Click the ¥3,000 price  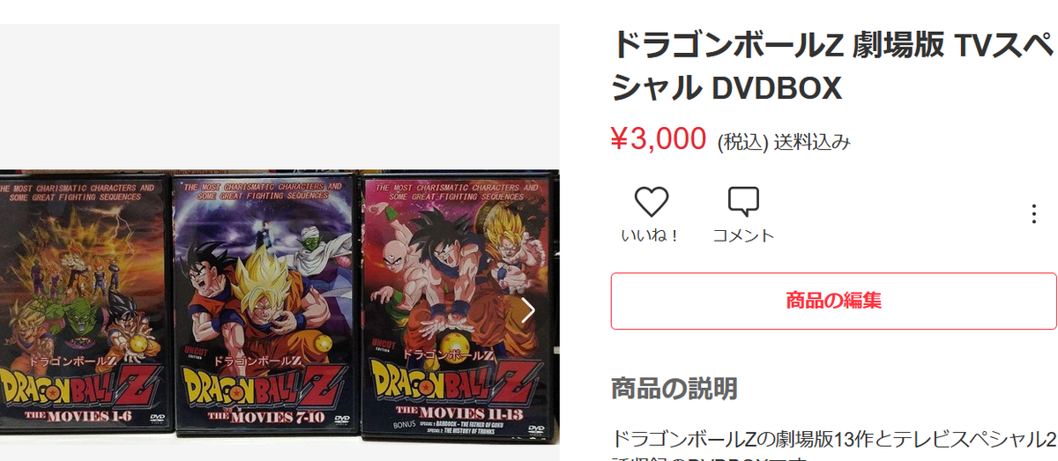point(659,138)
